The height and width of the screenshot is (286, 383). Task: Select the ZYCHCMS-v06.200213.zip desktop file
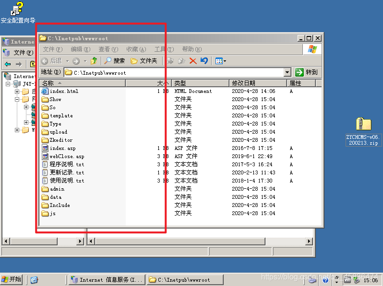tap(364, 131)
